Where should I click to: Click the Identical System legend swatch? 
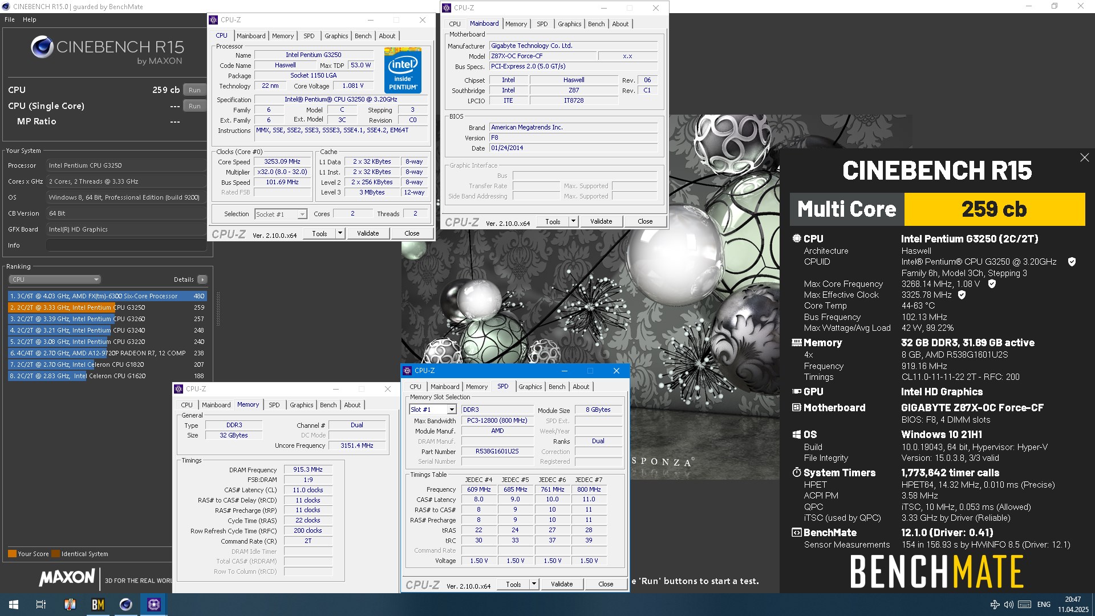55,553
